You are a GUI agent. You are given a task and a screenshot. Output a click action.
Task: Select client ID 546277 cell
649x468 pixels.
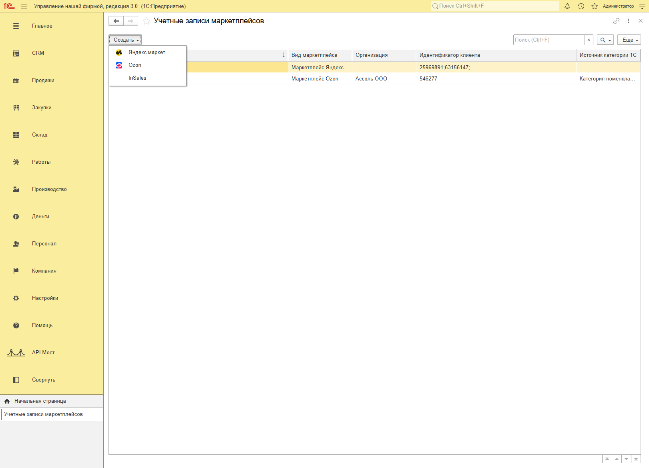(x=496, y=79)
